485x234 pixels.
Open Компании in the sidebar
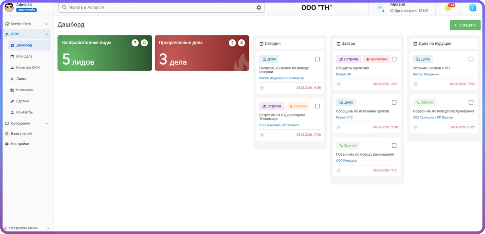pyautogui.click(x=29, y=90)
